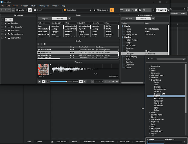
Task: Toggle the User Content checkbox
Action: tap(3, 38)
